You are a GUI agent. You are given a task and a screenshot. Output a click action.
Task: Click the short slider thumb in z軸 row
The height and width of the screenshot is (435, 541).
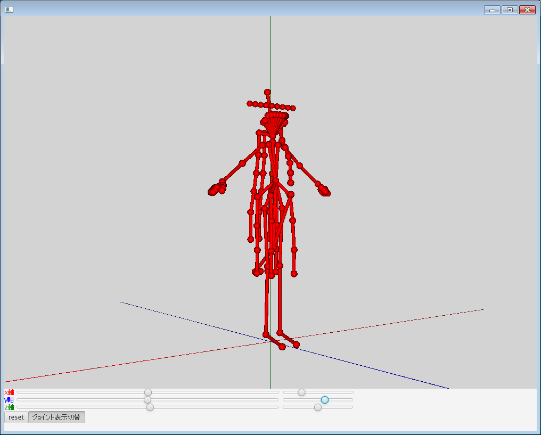coord(318,407)
